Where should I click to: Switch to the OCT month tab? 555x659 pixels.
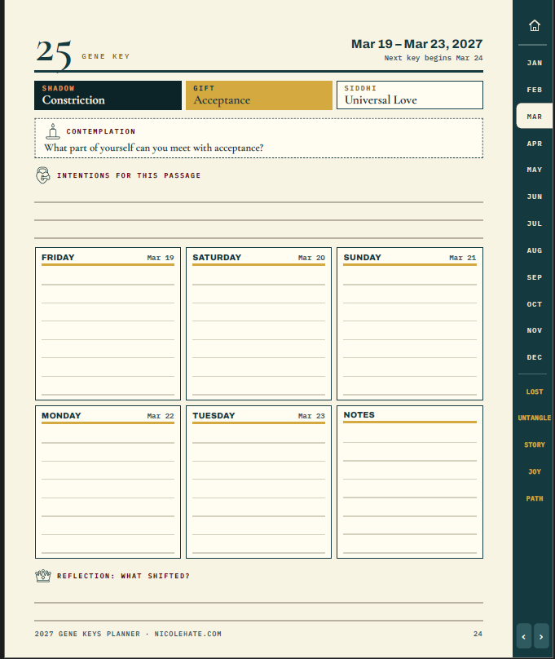[534, 304]
